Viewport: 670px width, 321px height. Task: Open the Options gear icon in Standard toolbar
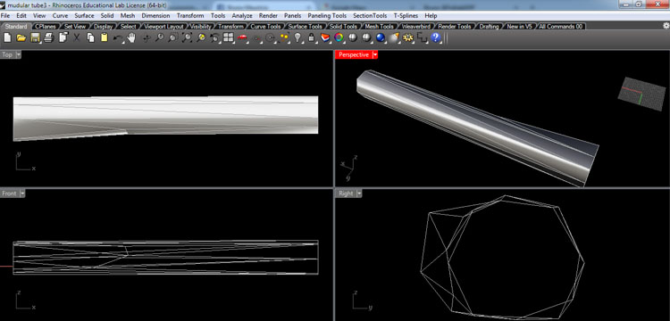tap(407, 37)
